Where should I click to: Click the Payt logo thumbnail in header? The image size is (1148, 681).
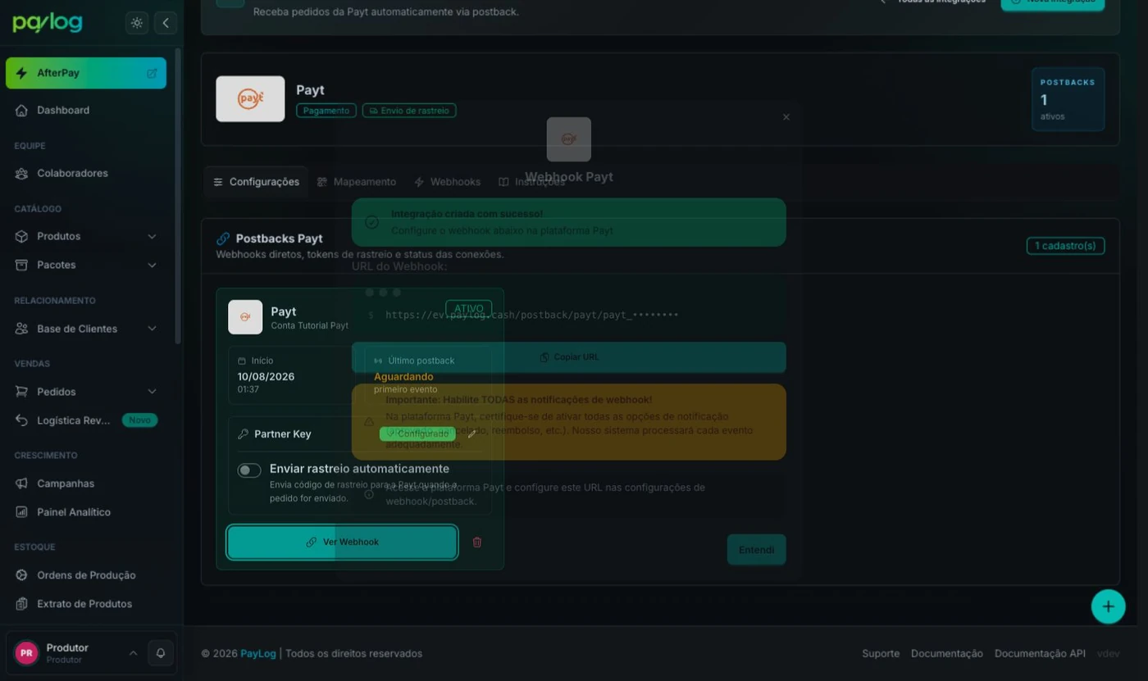[250, 99]
